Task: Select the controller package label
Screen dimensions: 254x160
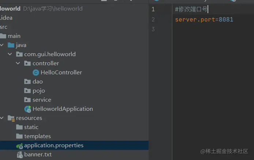Action: click(46, 63)
